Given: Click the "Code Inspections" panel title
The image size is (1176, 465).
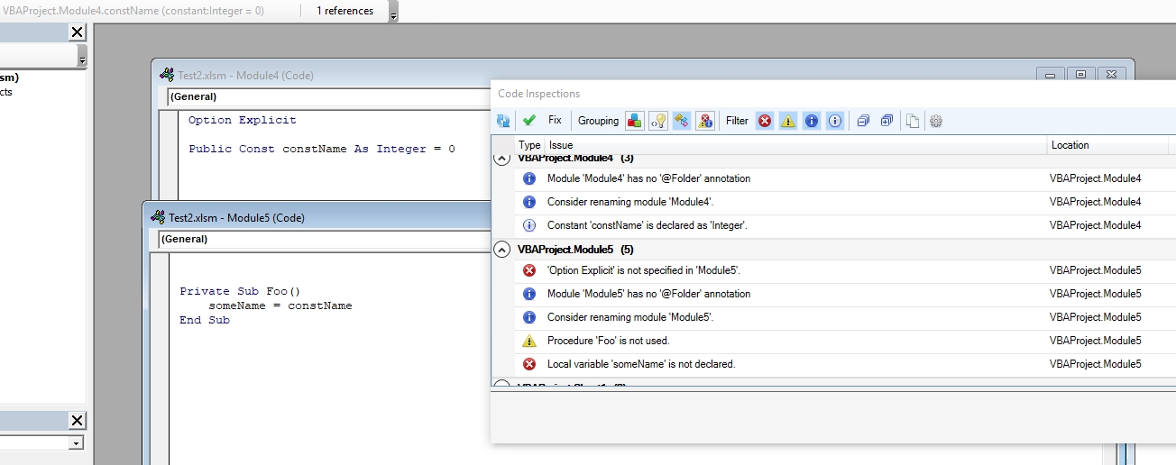Looking at the screenshot, I should (539, 94).
